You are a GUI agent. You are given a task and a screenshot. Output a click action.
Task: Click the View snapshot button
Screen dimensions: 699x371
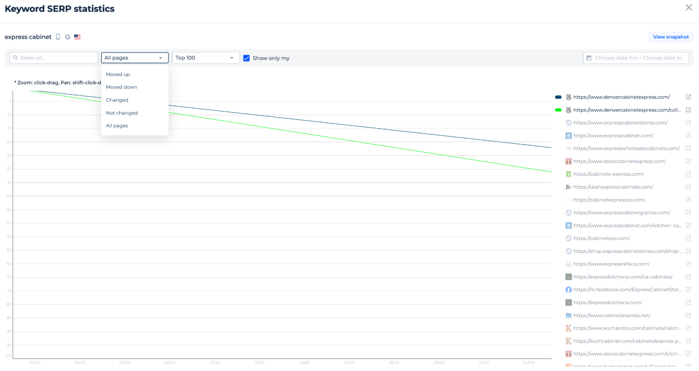[670, 37]
